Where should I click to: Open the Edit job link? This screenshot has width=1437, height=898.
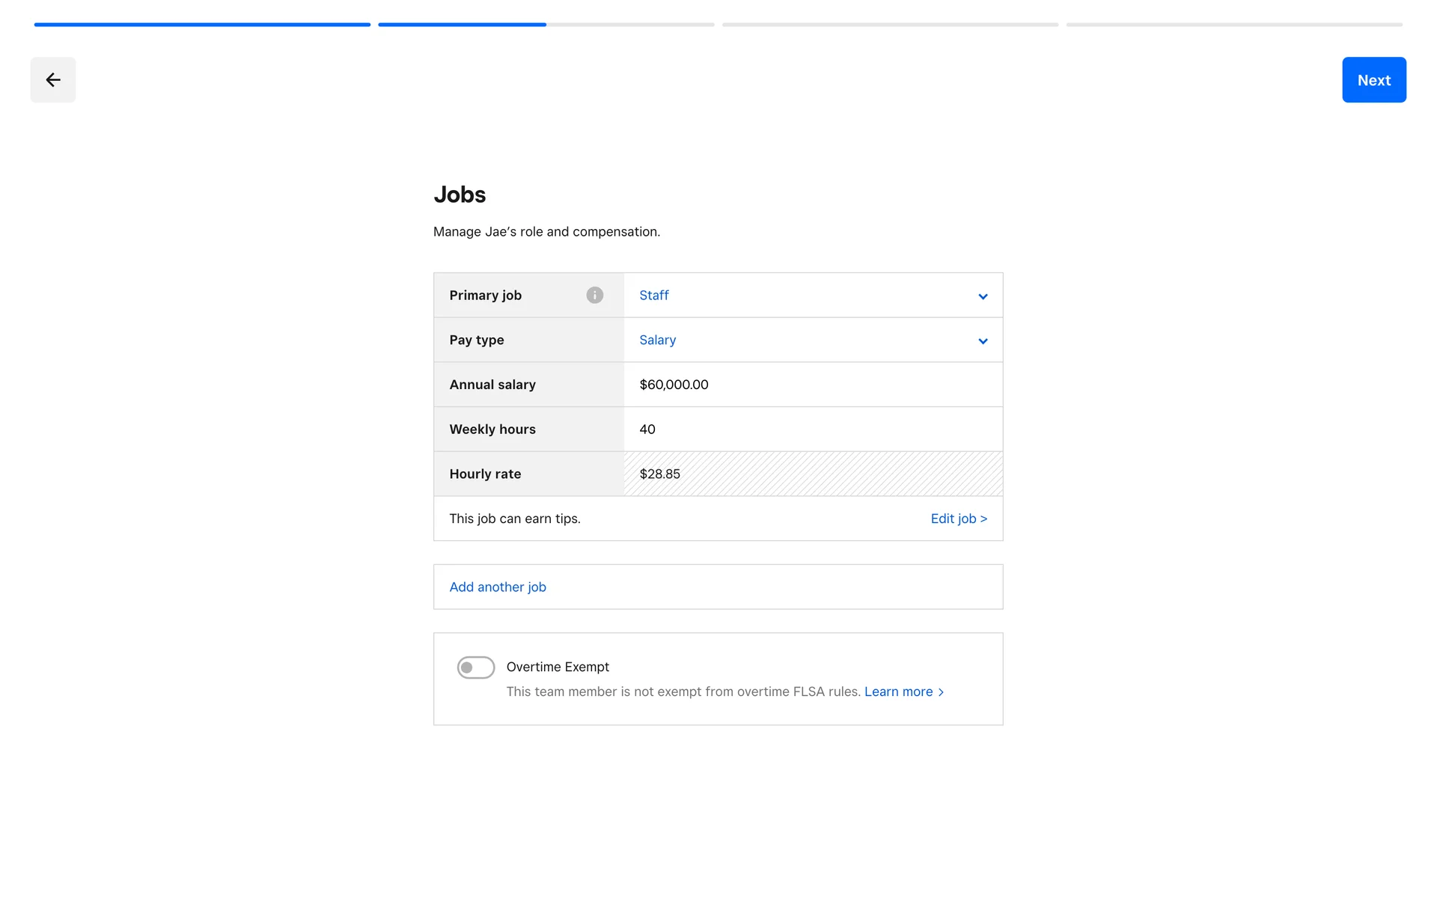point(958,519)
